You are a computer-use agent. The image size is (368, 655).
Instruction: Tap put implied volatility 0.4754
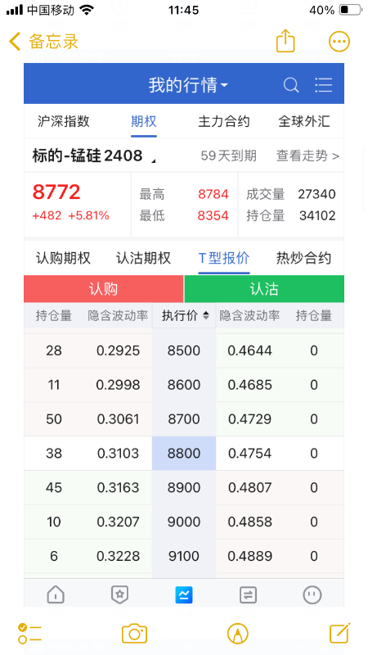(250, 454)
